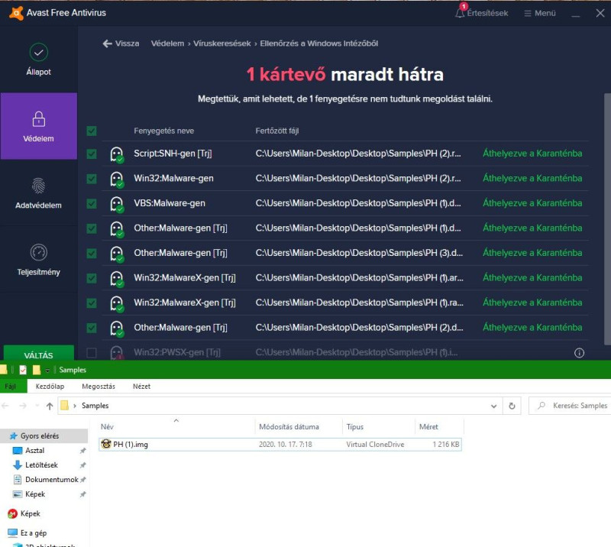This screenshot has width=611, height=547.
Task: Expand the address bar chevron before Samples
Action: coord(74,406)
